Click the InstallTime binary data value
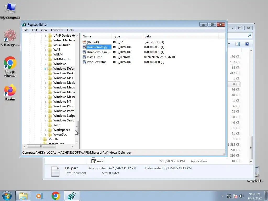This screenshot has width=268, height=201. pyautogui.click(x=160, y=57)
